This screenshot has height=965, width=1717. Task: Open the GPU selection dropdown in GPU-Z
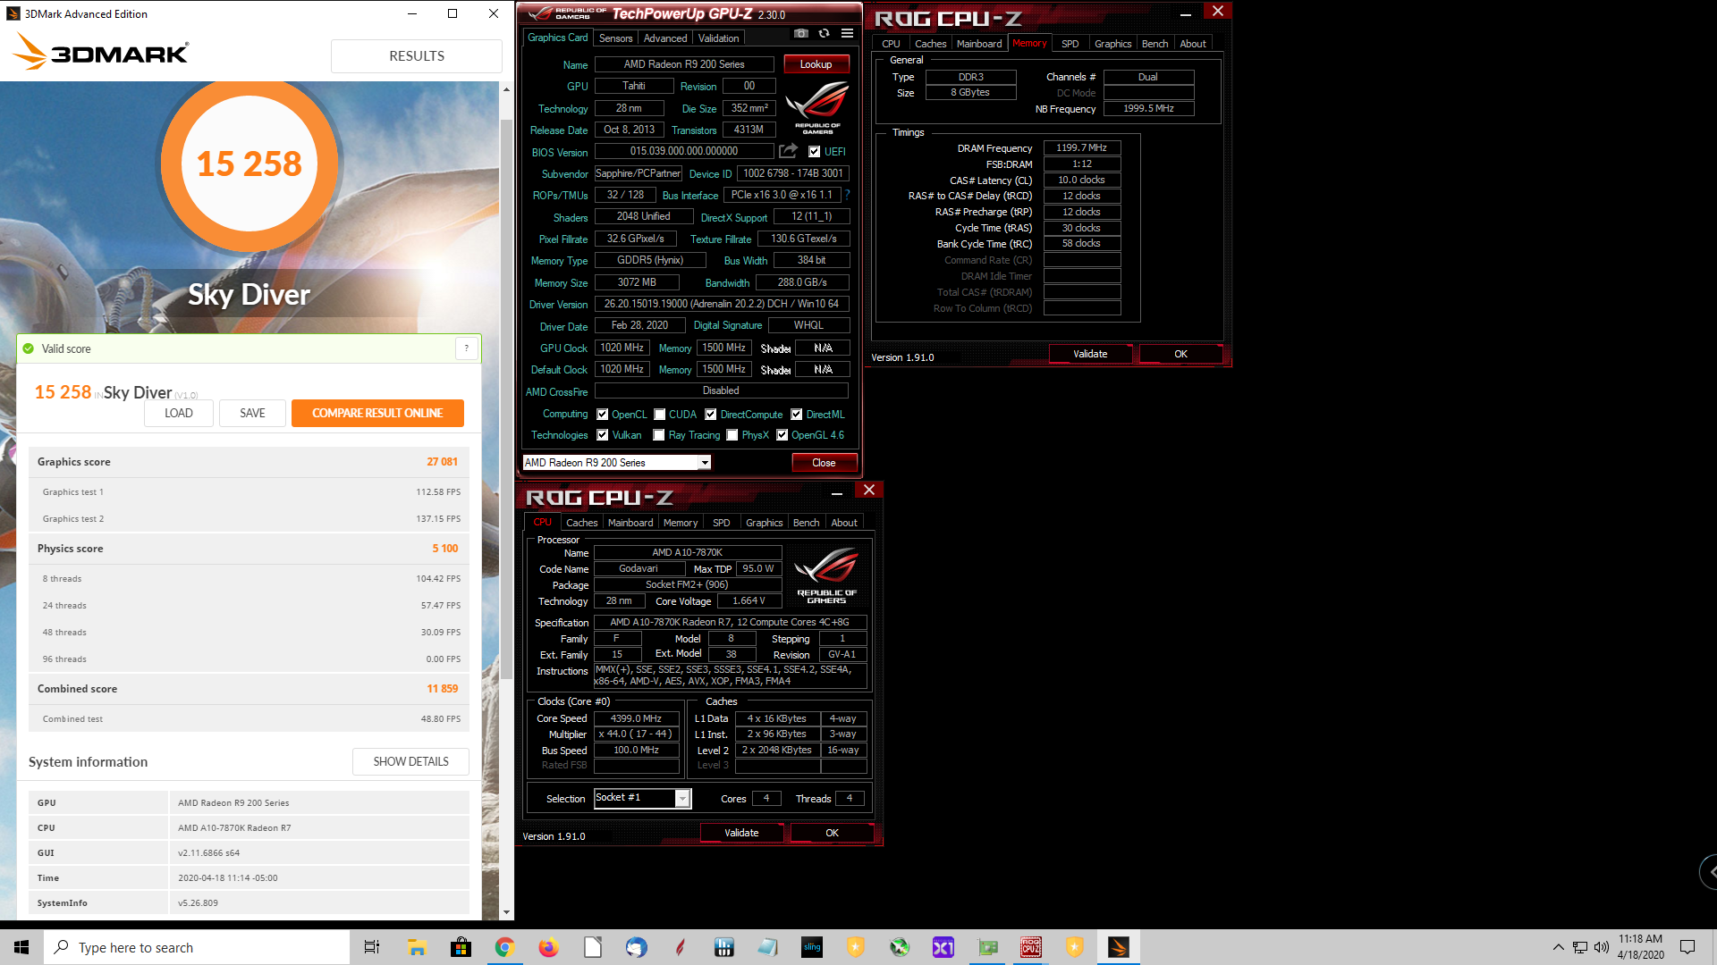tap(705, 463)
